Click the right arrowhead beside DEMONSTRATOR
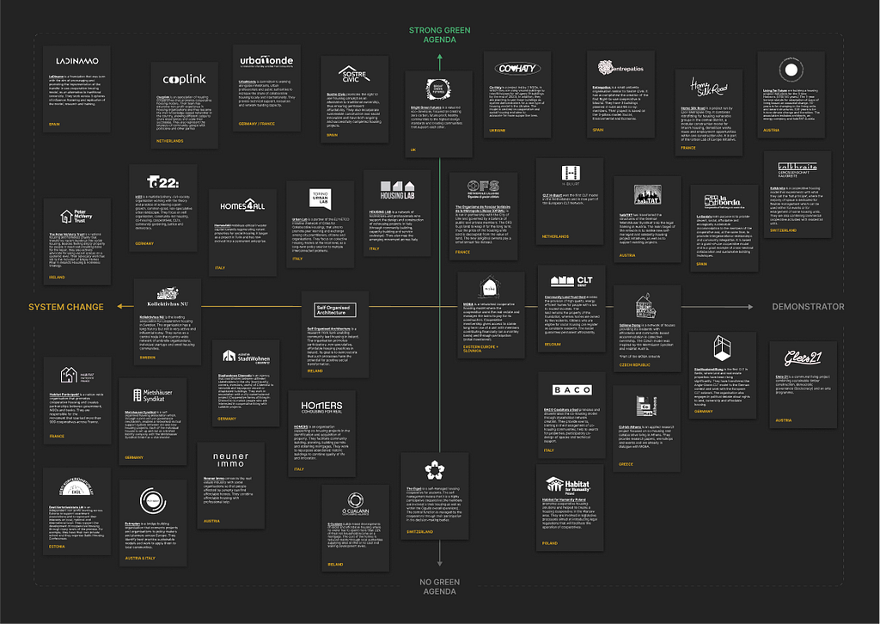 click(x=749, y=307)
